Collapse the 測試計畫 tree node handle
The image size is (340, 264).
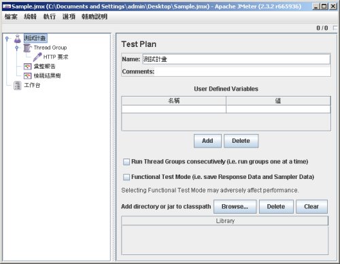tap(7, 39)
